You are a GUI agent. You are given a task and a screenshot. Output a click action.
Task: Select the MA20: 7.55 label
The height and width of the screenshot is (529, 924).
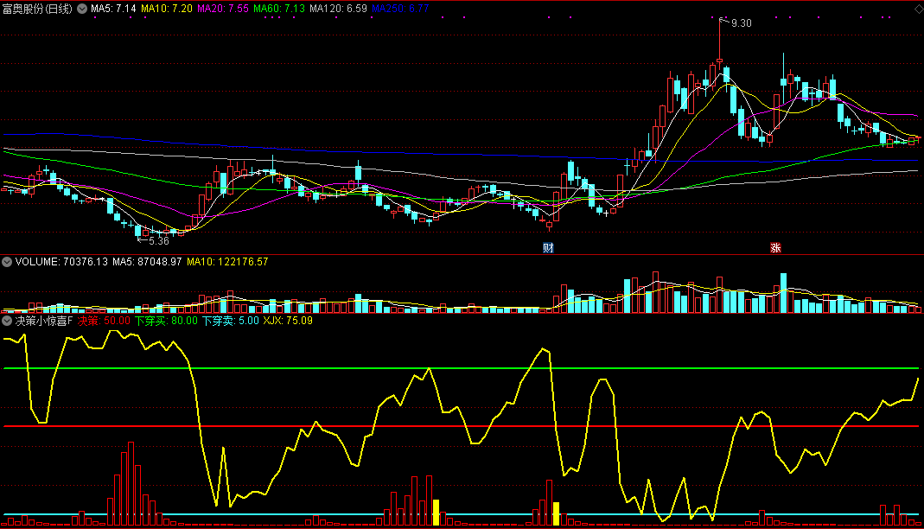click(x=223, y=9)
